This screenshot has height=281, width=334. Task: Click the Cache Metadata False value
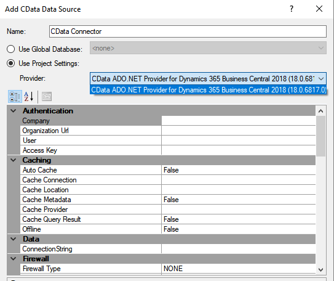pyautogui.click(x=239, y=200)
